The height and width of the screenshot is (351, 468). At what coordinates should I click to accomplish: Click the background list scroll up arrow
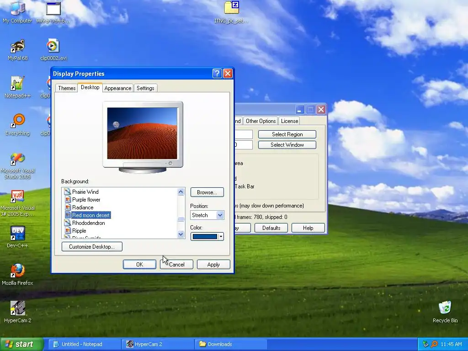pos(181,191)
